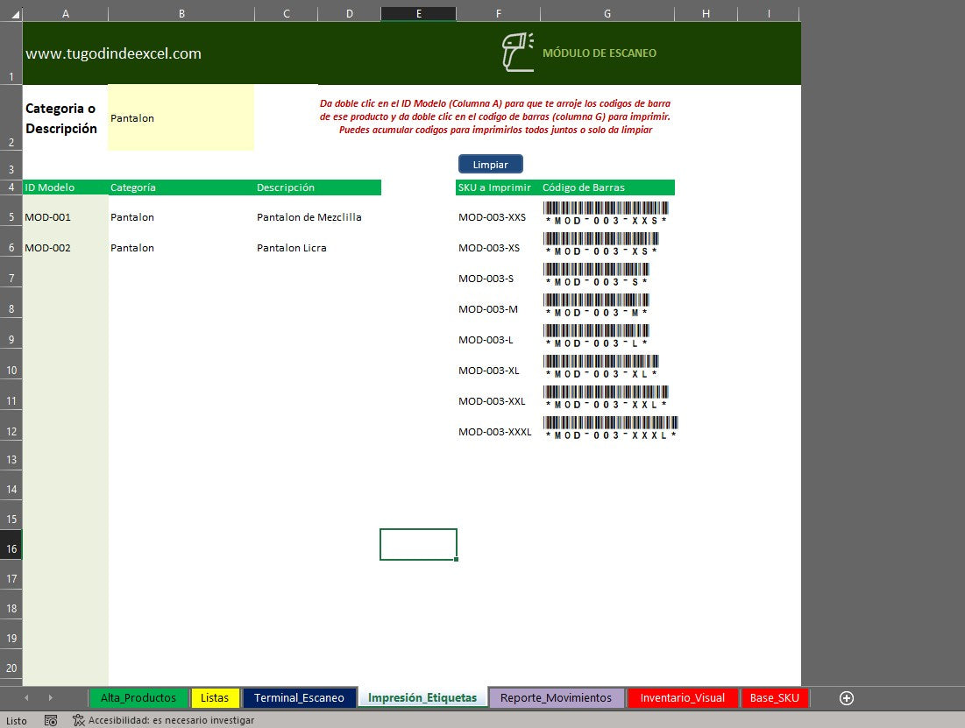Select column B header
The width and height of the screenshot is (965, 728).
click(181, 13)
